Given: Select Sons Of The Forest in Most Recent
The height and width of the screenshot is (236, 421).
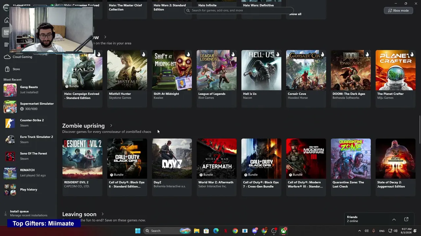Looking at the screenshot, I should (x=29, y=156).
